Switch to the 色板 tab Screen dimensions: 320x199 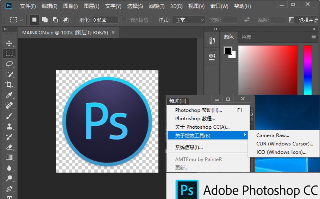point(246,37)
